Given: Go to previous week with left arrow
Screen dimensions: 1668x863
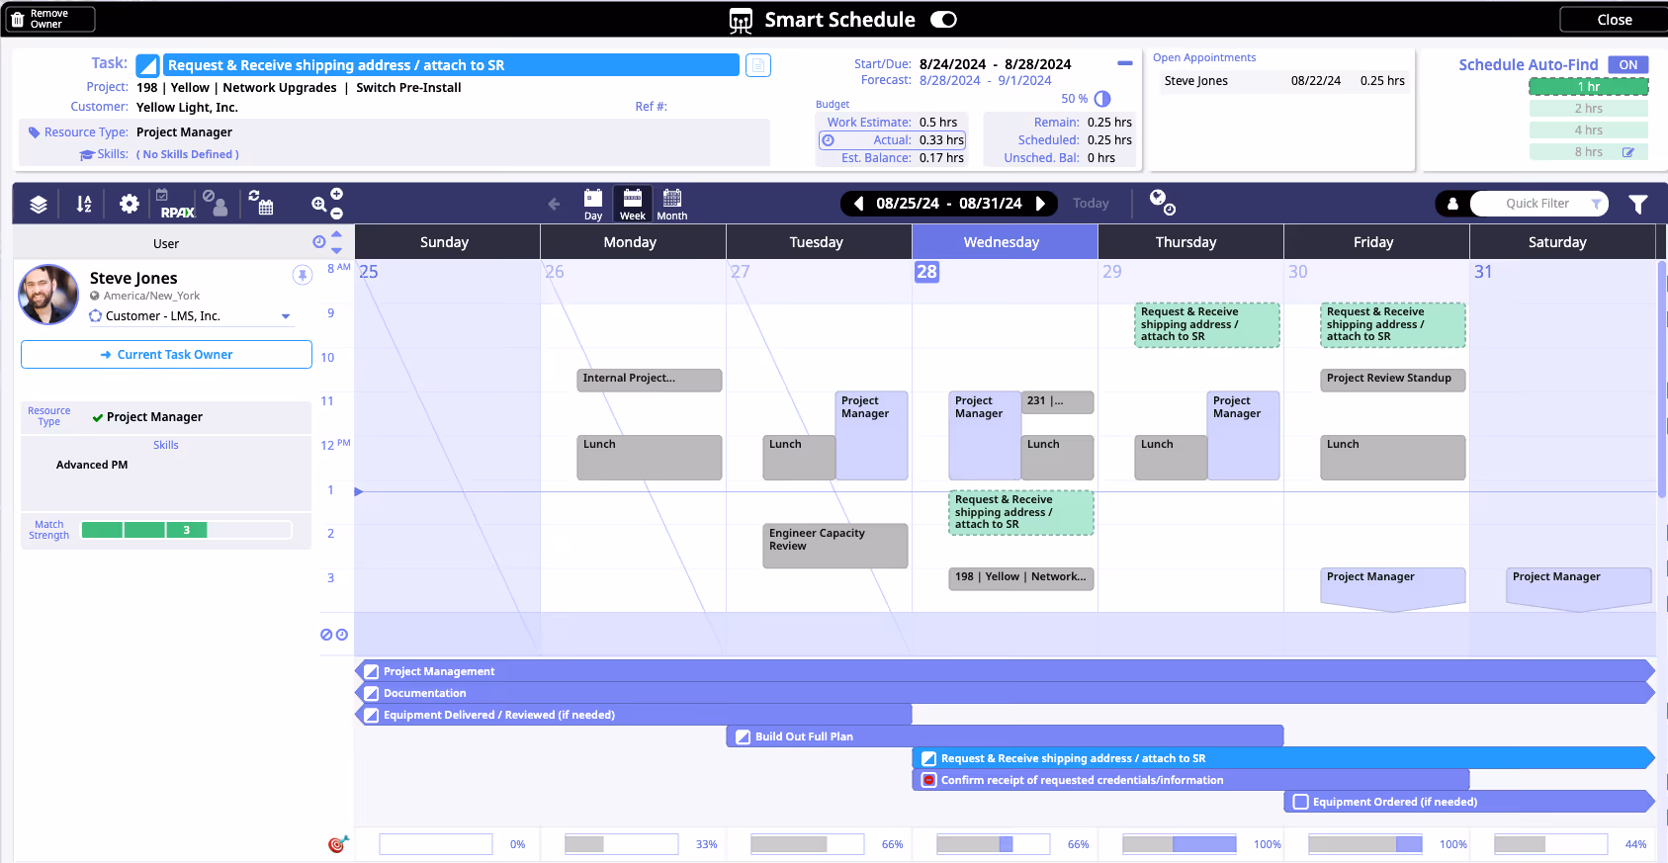Looking at the screenshot, I should pos(858,204).
